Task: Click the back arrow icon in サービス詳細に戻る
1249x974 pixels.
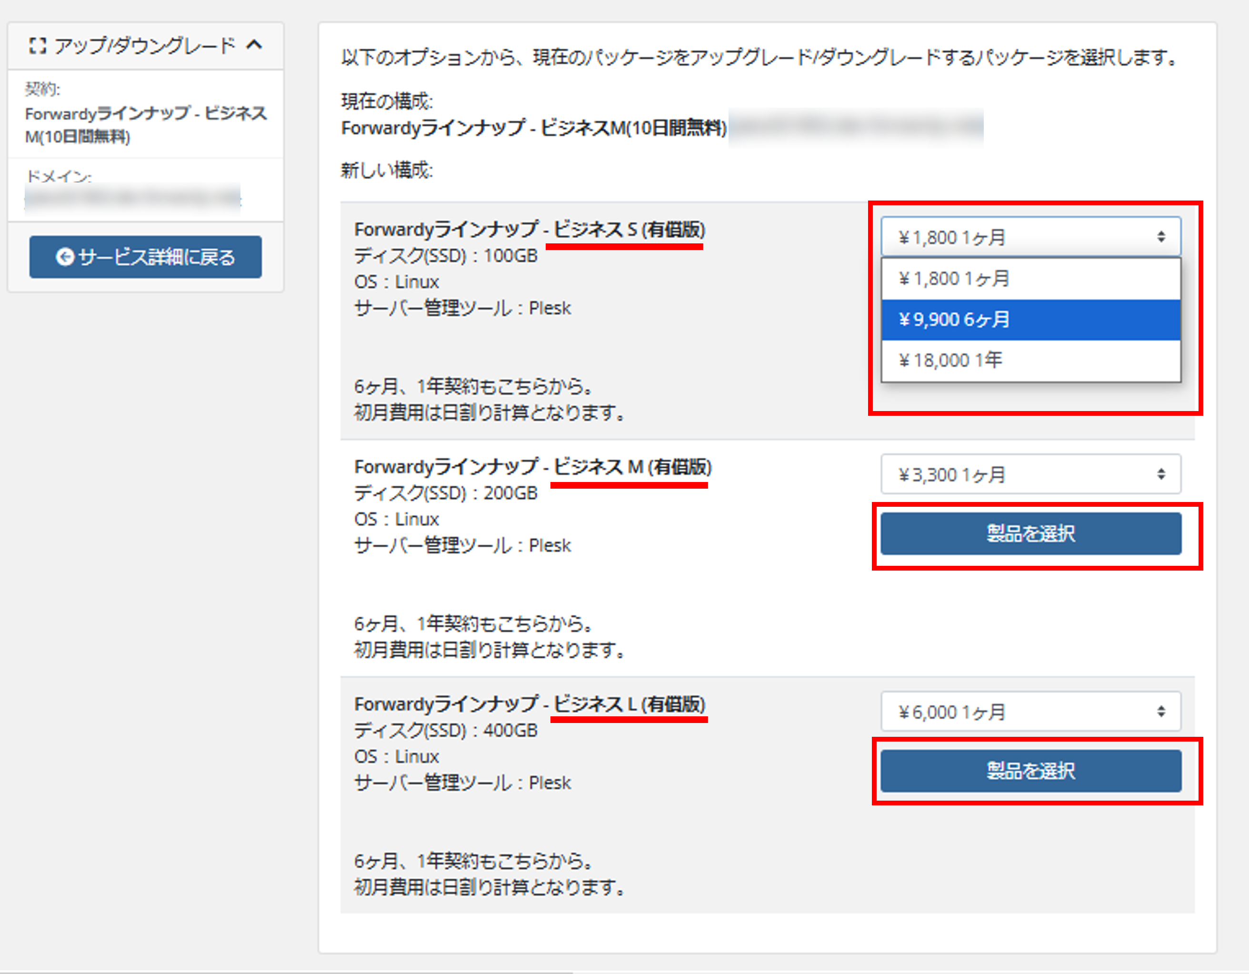Action: [65, 257]
